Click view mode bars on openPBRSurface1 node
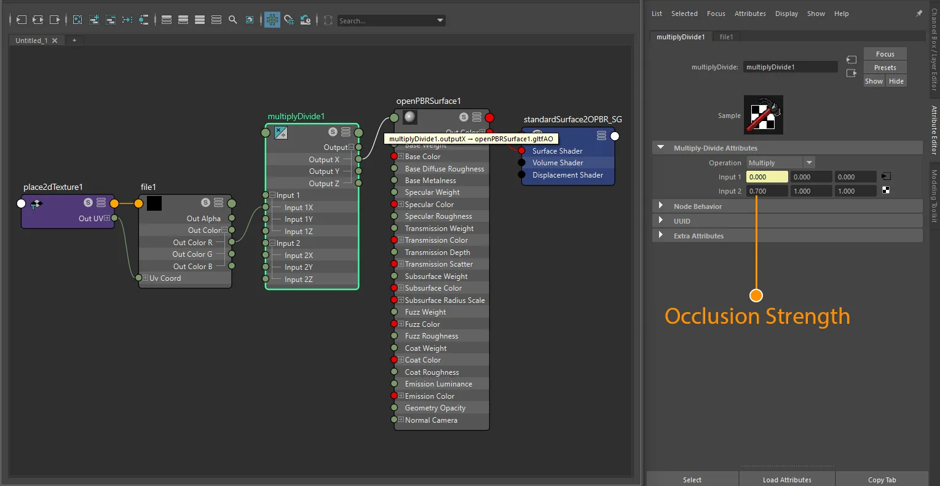This screenshot has height=486, width=940. (x=476, y=117)
